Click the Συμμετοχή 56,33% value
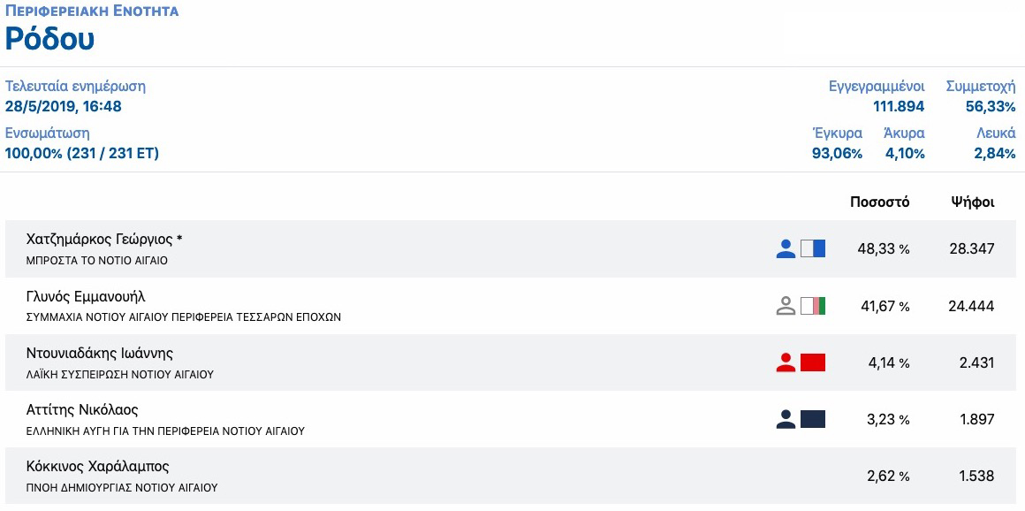Viewport: 1025px width, 511px height. click(991, 107)
